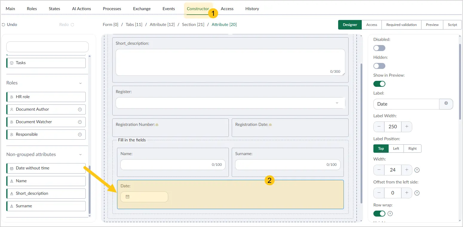Decrease the Width value
Image resolution: width=463 pixels, height=227 pixels.
click(379, 170)
